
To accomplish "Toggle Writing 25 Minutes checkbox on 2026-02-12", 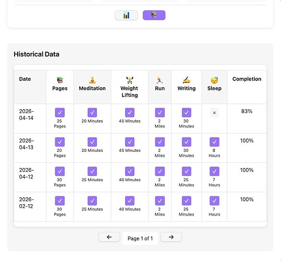I will coord(187,201).
